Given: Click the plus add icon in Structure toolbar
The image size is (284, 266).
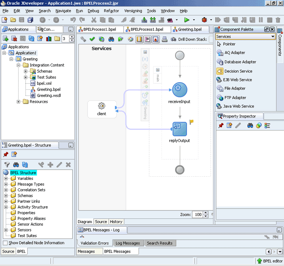Looking at the screenshot, I should point(50,164).
